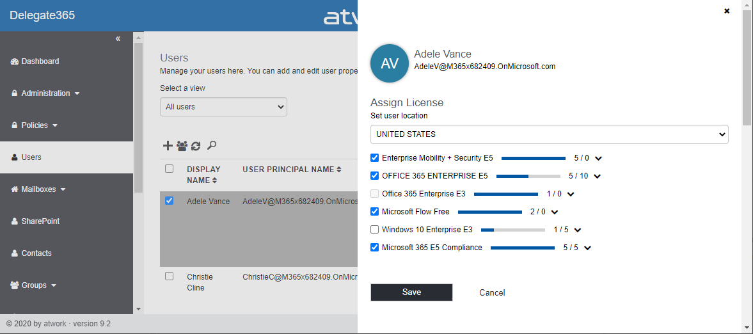Expand OFFICE 365 ENTERPRISE E5 license details
753x334 pixels.
coord(598,177)
